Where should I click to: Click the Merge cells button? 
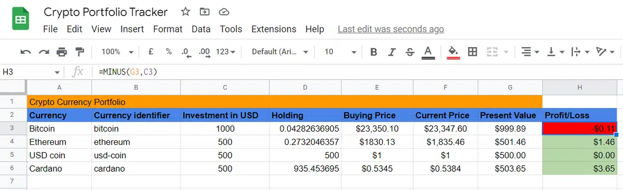(x=492, y=52)
